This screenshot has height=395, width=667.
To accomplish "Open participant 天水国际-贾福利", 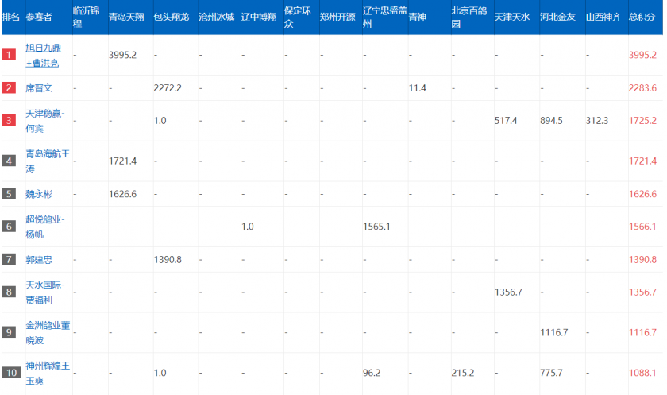I will click(x=45, y=292).
